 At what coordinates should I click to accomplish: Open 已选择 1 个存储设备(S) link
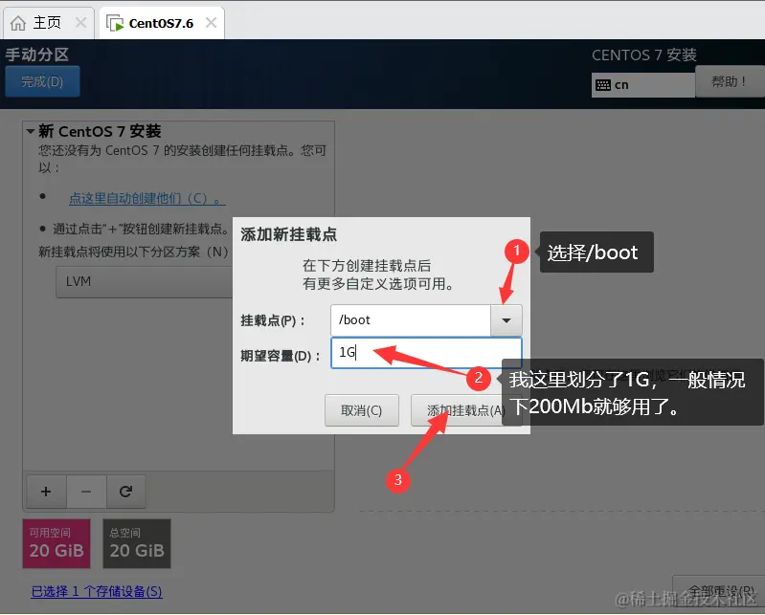click(97, 591)
